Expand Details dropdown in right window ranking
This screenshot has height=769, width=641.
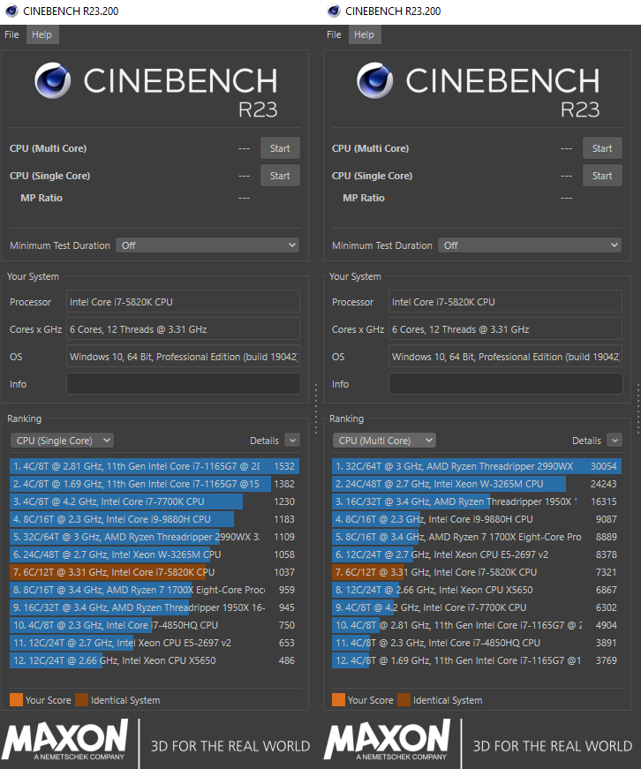tap(615, 441)
